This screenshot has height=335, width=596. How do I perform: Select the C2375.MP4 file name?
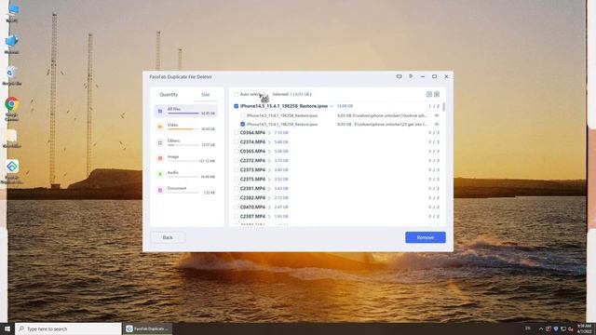[x=252, y=180]
